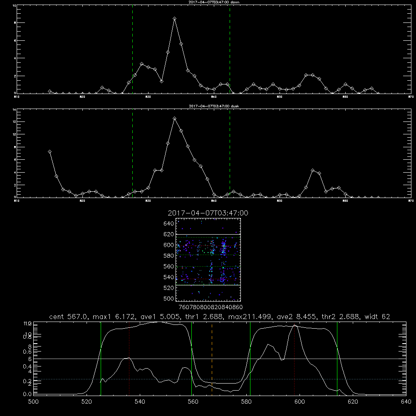
Task: Click the left green dashed line in dawn plot
Action: point(132,50)
